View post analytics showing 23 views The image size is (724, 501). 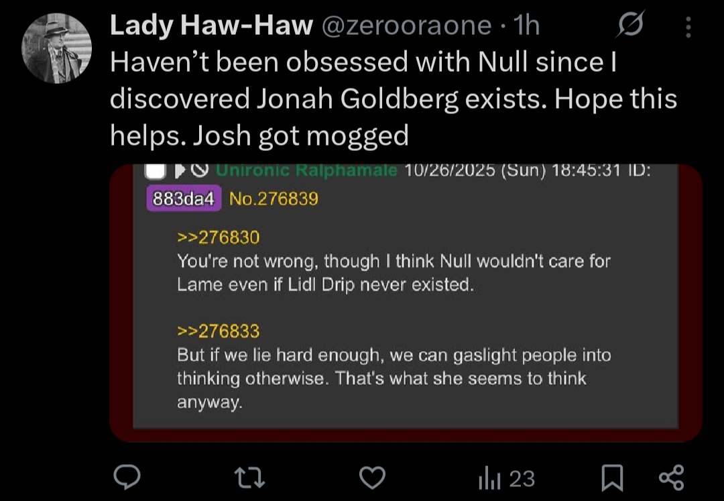click(506, 478)
